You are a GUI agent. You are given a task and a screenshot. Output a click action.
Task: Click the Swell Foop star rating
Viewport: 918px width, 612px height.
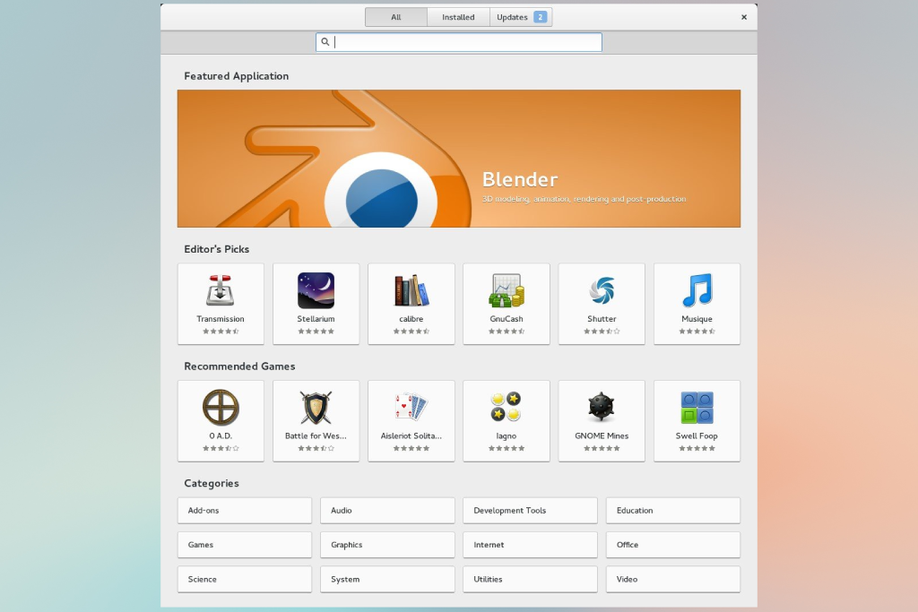pos(697,448)
